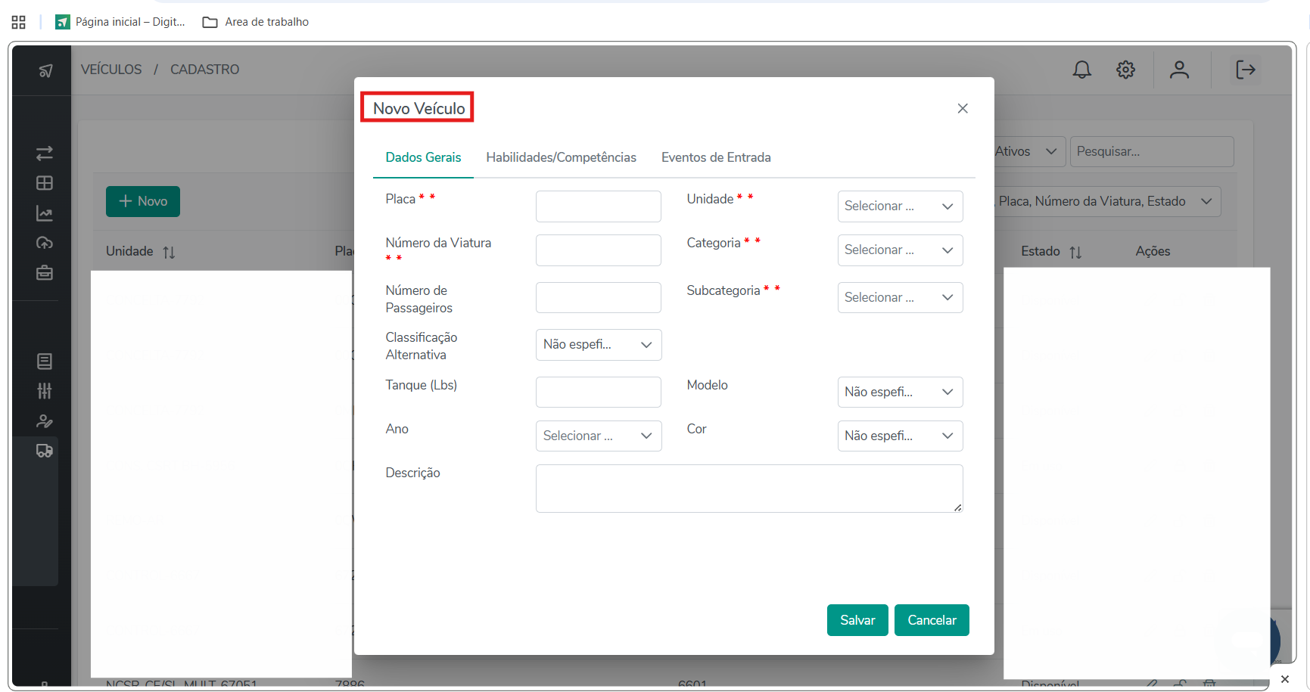This screenshot has height=692, width=1310.
Task: Click the Placa input field
Action: click(x=598, y=206)
